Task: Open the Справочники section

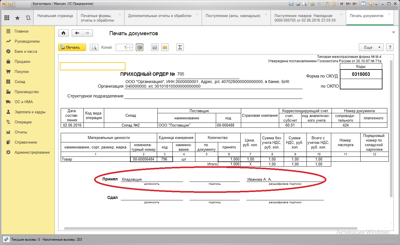Action: pos(27,142)
